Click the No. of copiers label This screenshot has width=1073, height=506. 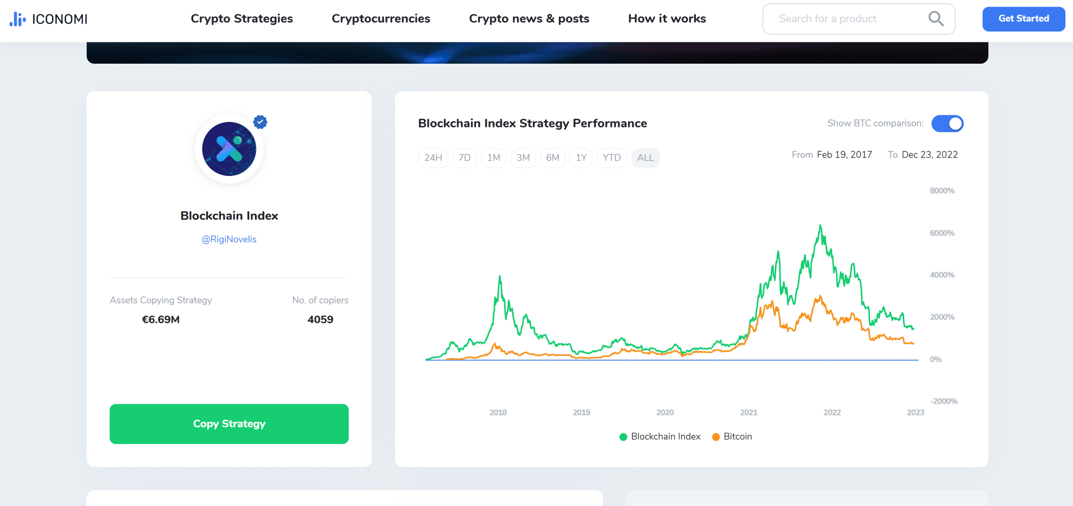pyautogui.click(x=320, y=300)
